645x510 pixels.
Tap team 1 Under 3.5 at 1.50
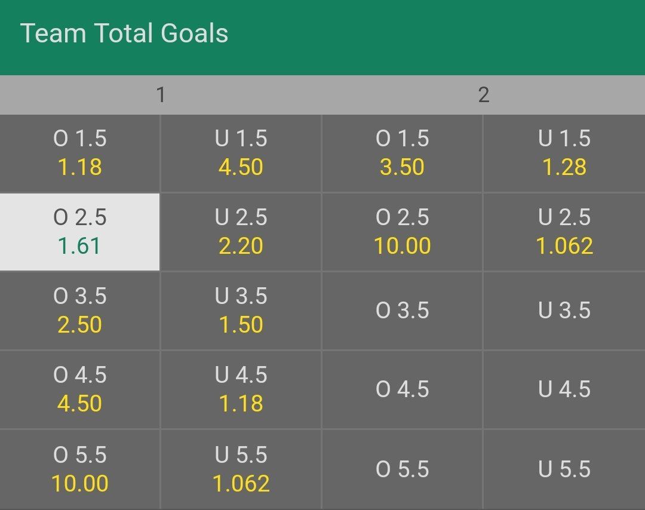point(241,311)
